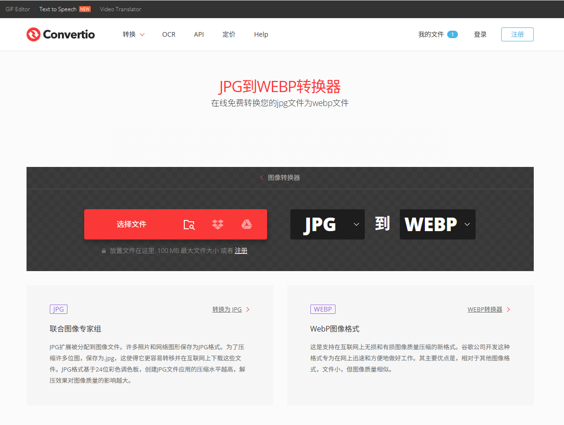Open the Help menu item
The image size is (564, 425).
(261, 34)
